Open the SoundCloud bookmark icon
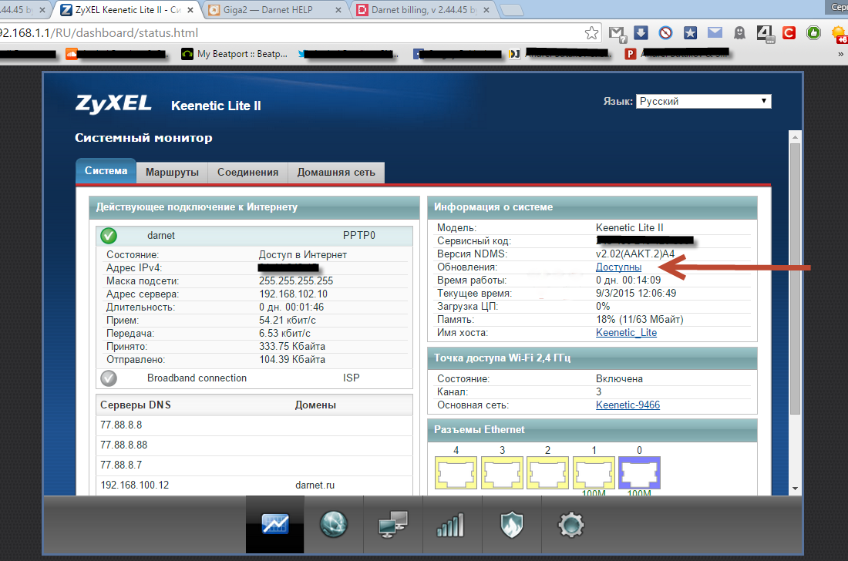The height and width of the screenshot is (561, 848). [x=72, y=53]
